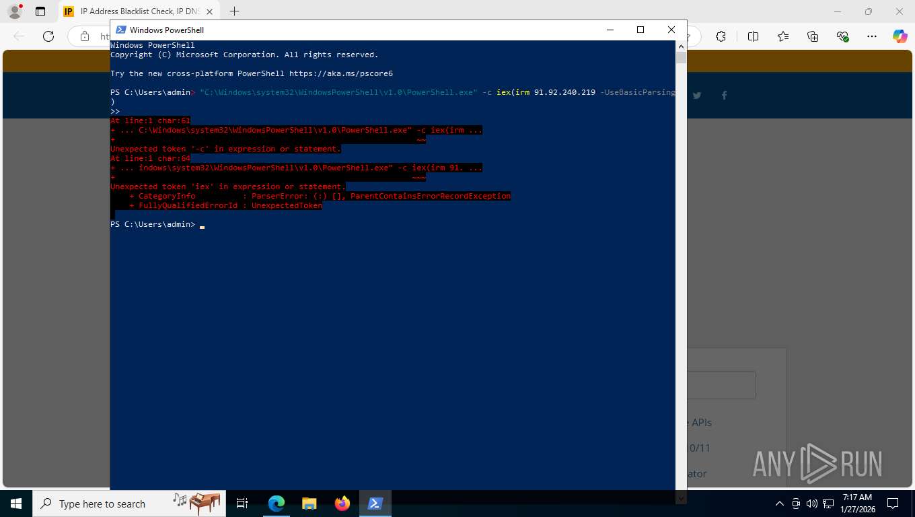Open Task View on taskbar

tap(242, 504)
